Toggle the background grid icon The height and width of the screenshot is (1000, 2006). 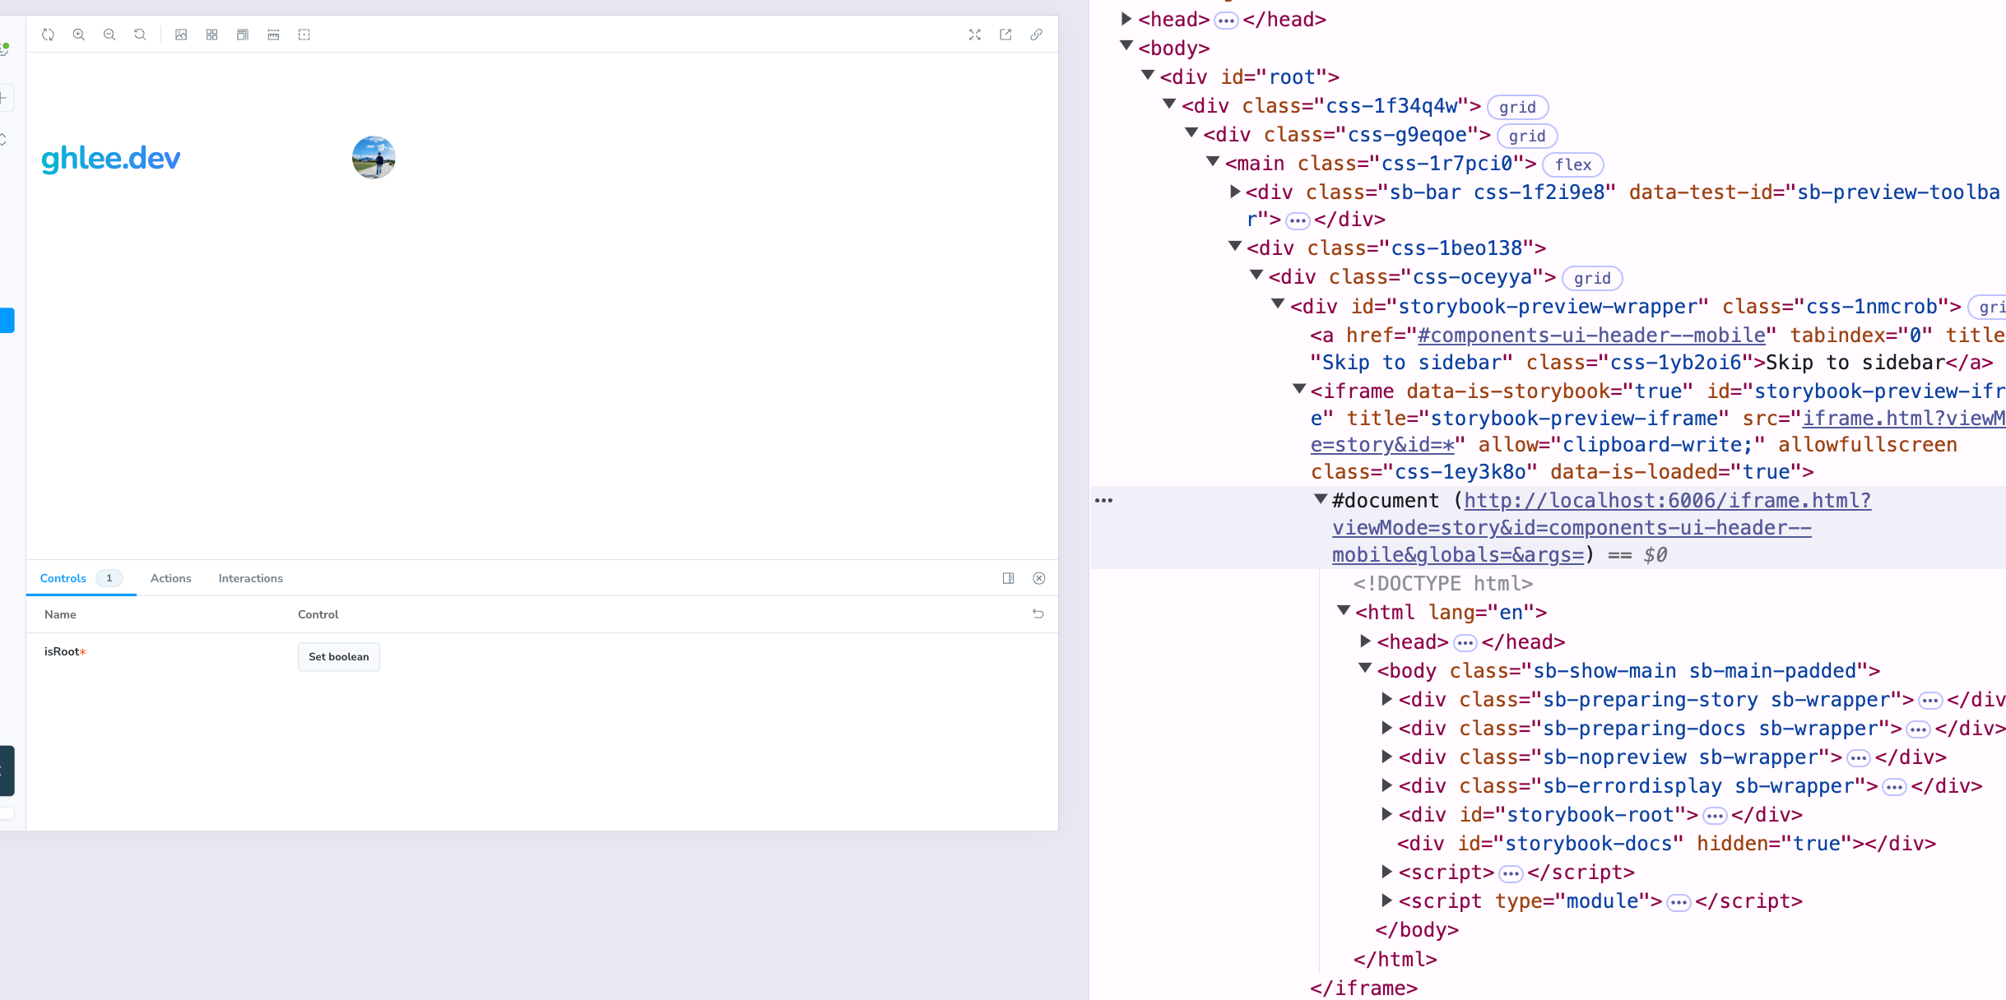pyautogui.click(x=211, y=35)
